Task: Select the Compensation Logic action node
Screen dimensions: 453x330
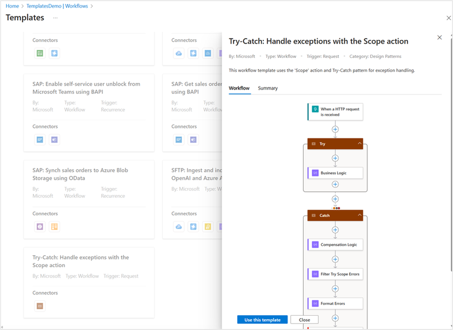Action: pyautogui.click(x=335, y=244)
